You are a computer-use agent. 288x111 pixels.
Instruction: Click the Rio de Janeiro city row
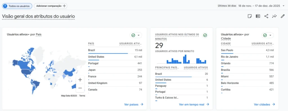(x=247, y=57)
